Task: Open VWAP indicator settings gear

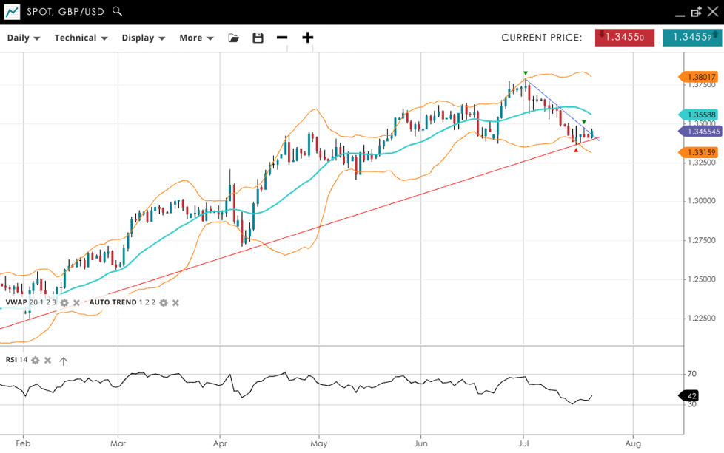Action: pyautogui.click(x=64, y=302)
